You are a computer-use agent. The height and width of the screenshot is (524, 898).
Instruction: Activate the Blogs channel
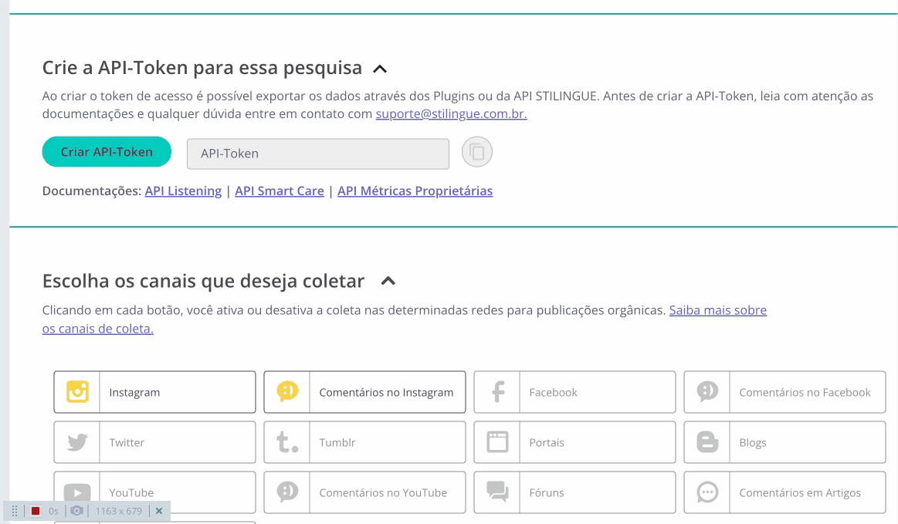click(x=784, y=442)
